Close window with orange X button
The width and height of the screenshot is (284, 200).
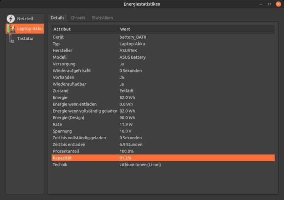pyautogui.click(x=278, y=4)
